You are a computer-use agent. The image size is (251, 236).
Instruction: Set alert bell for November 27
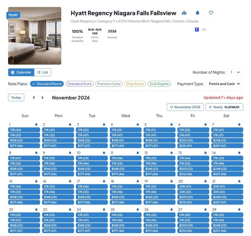(205, 210)
